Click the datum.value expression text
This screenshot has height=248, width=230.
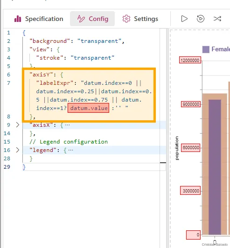pos(89,108)
